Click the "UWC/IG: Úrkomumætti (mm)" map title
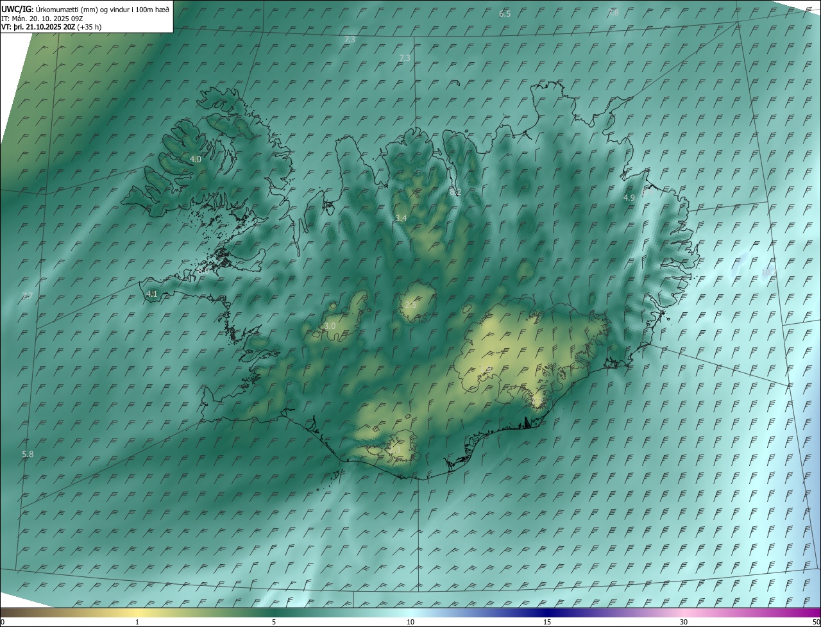Screen dimensions: 821x627 click(85, 9)
